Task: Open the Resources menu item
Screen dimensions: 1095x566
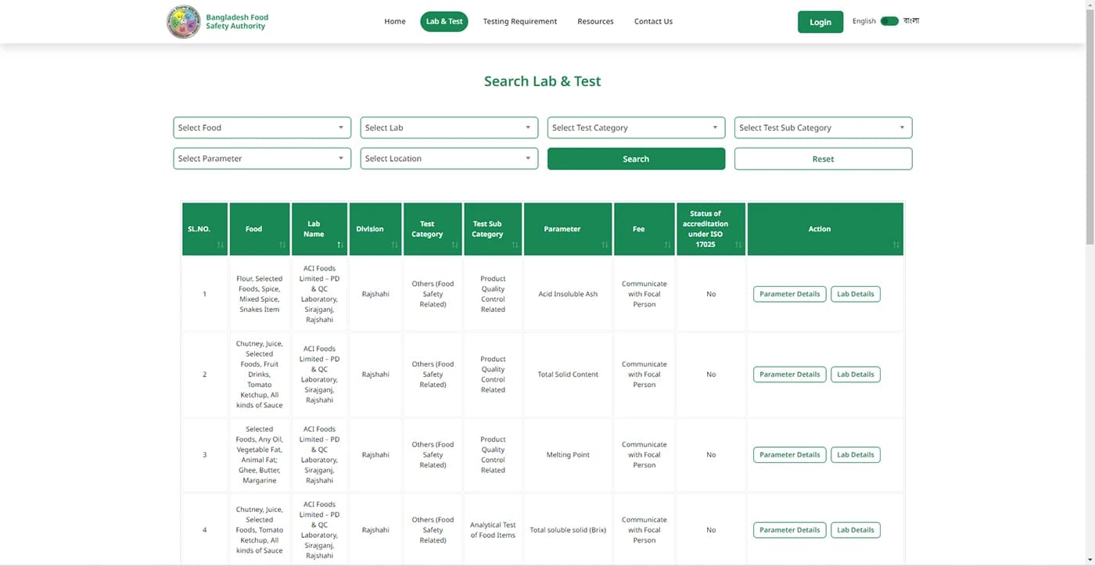Action: 595,21
